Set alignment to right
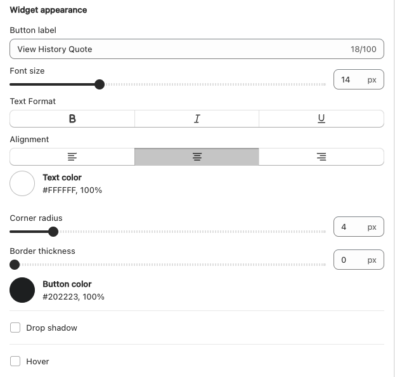The height and width of the screenshot is (377, 395). tap(321, 157)
